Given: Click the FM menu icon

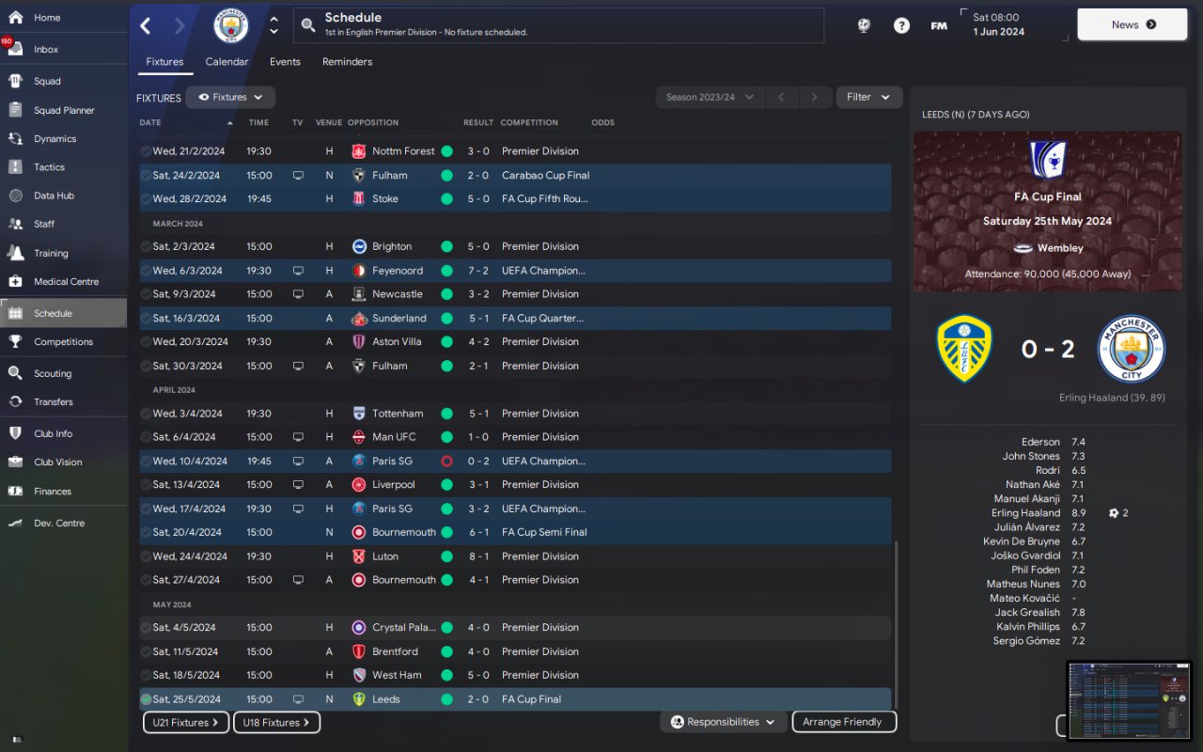Looking at the screenshot, I should (x=939, y=25).
